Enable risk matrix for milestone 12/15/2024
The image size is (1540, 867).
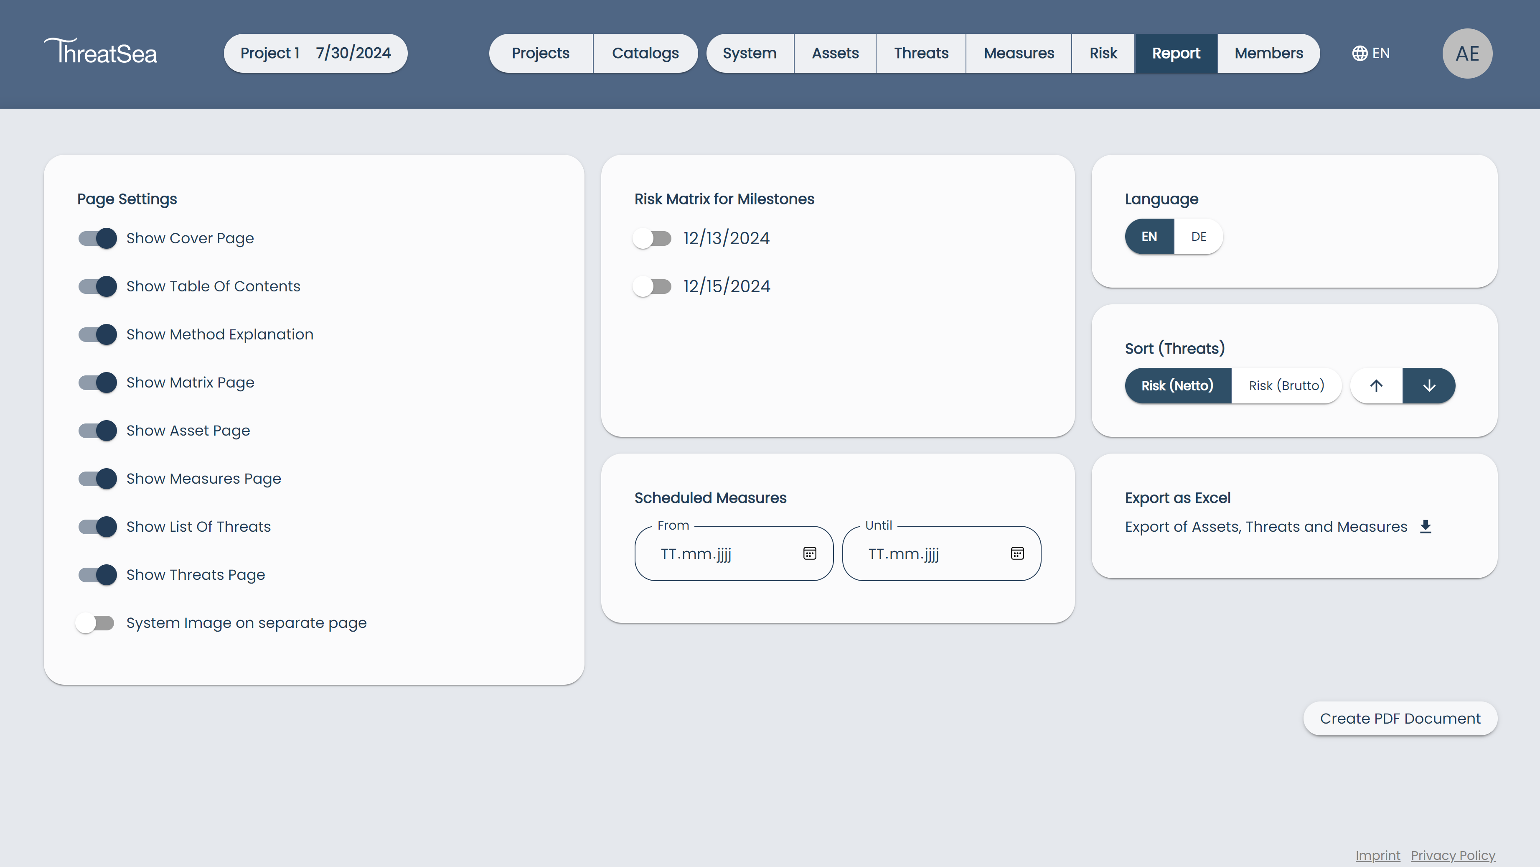[x=652, y=286]
